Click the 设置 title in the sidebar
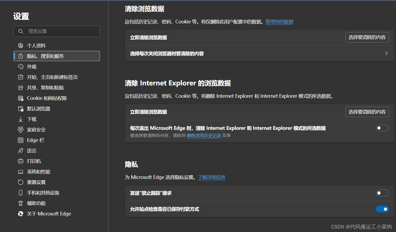 (x=21, y=16)
